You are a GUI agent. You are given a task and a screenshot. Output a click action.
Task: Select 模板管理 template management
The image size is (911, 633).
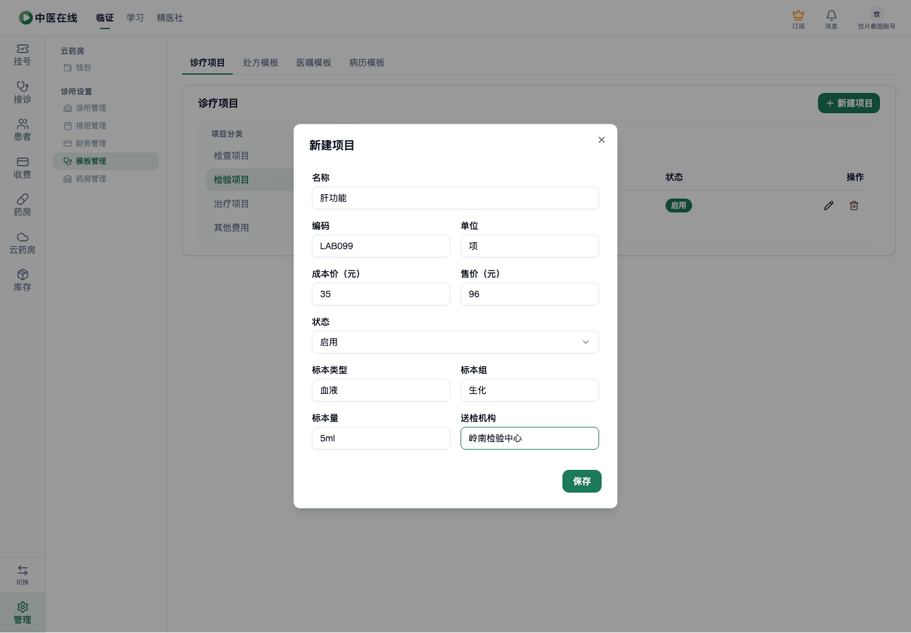[105, 161]
